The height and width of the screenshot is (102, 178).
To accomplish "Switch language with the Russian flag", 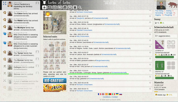I will click(120, 94).
